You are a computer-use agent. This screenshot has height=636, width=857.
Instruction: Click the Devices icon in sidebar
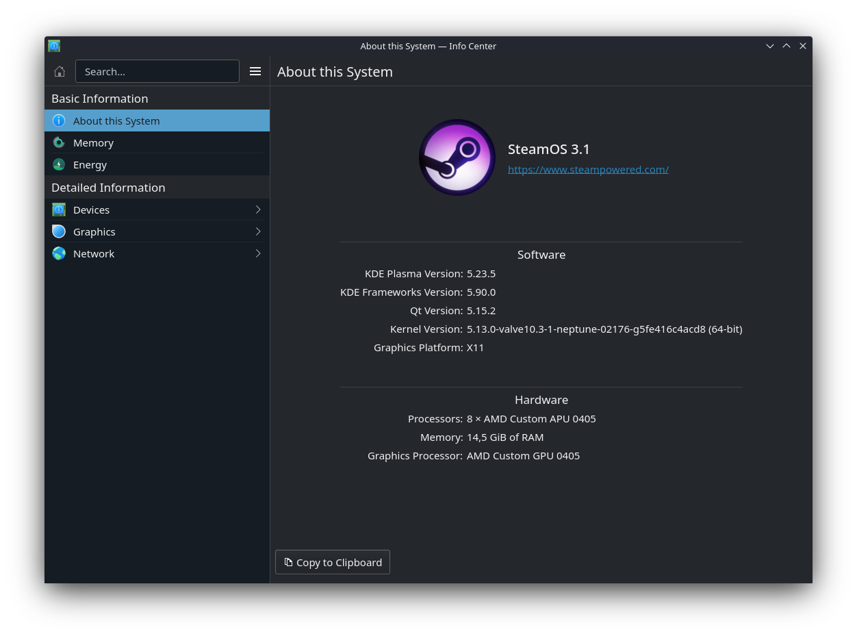click(x=59, y=209)
